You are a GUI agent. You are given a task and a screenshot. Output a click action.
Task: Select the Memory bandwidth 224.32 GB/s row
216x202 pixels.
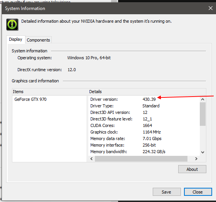click(x=144, y=152)
